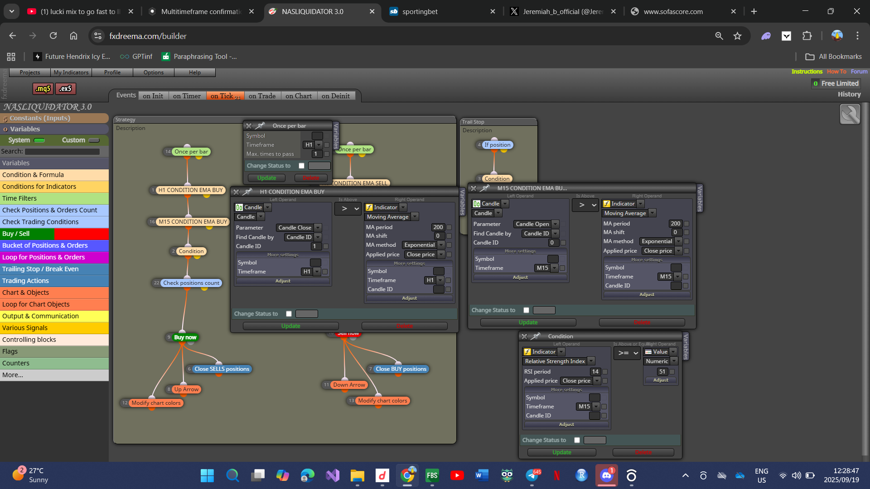The width and height of the screenshot is (870, 489).
Task: Open Discord from the taskbar
Action: point(606,475)
